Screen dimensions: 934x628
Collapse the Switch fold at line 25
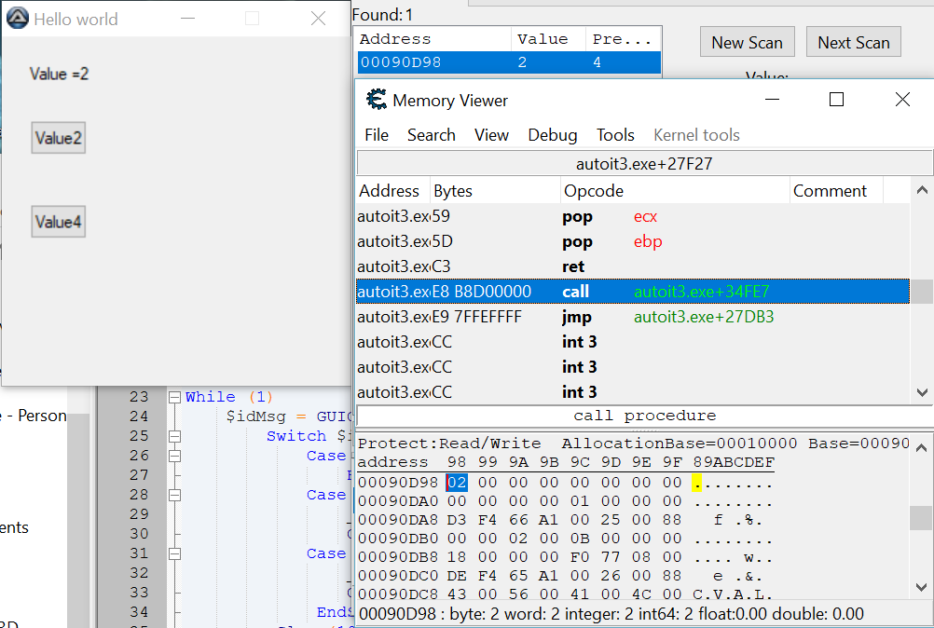click(174, 436)
